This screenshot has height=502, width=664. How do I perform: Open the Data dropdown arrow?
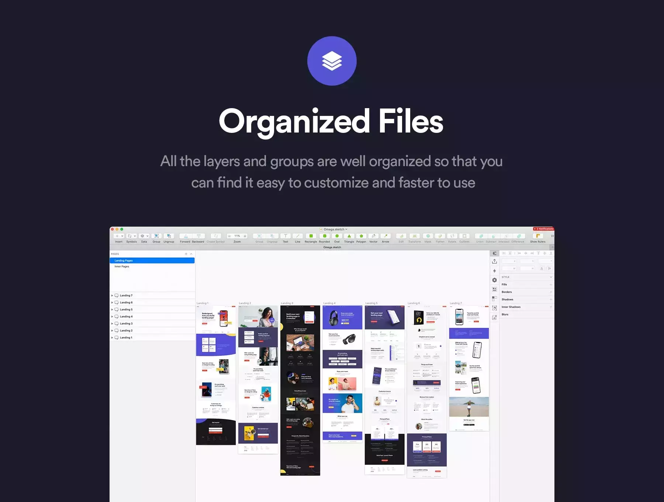(148, 236)
